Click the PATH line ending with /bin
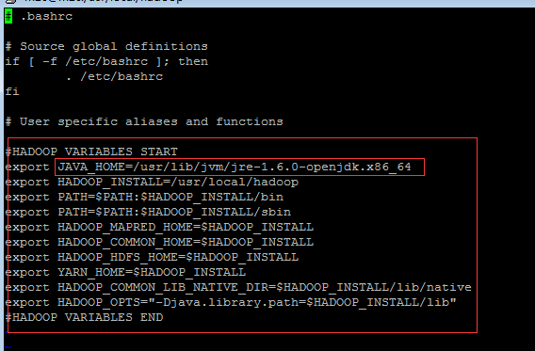 (x=144, y=197)
